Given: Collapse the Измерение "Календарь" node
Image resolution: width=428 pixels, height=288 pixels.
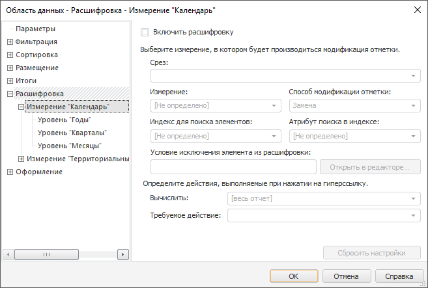Looking at the screenshot, I should [x=21, y=107].
